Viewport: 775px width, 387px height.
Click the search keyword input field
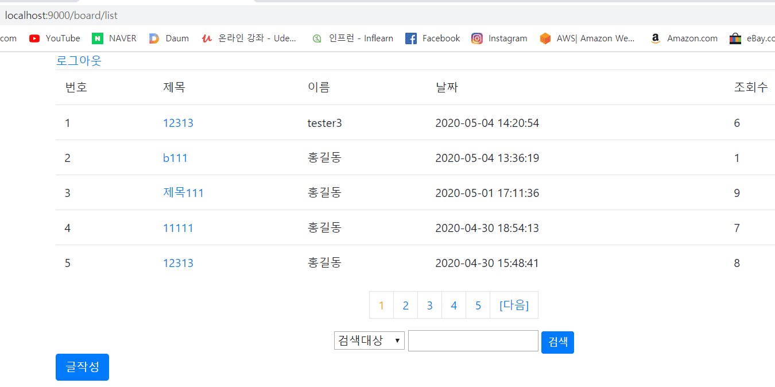point(473,340)
